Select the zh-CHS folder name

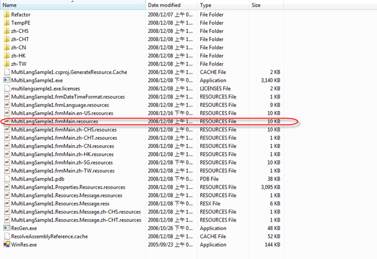click(19, 31)
